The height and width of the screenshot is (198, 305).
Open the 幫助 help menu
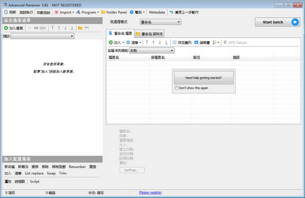(x=137, y=12)
